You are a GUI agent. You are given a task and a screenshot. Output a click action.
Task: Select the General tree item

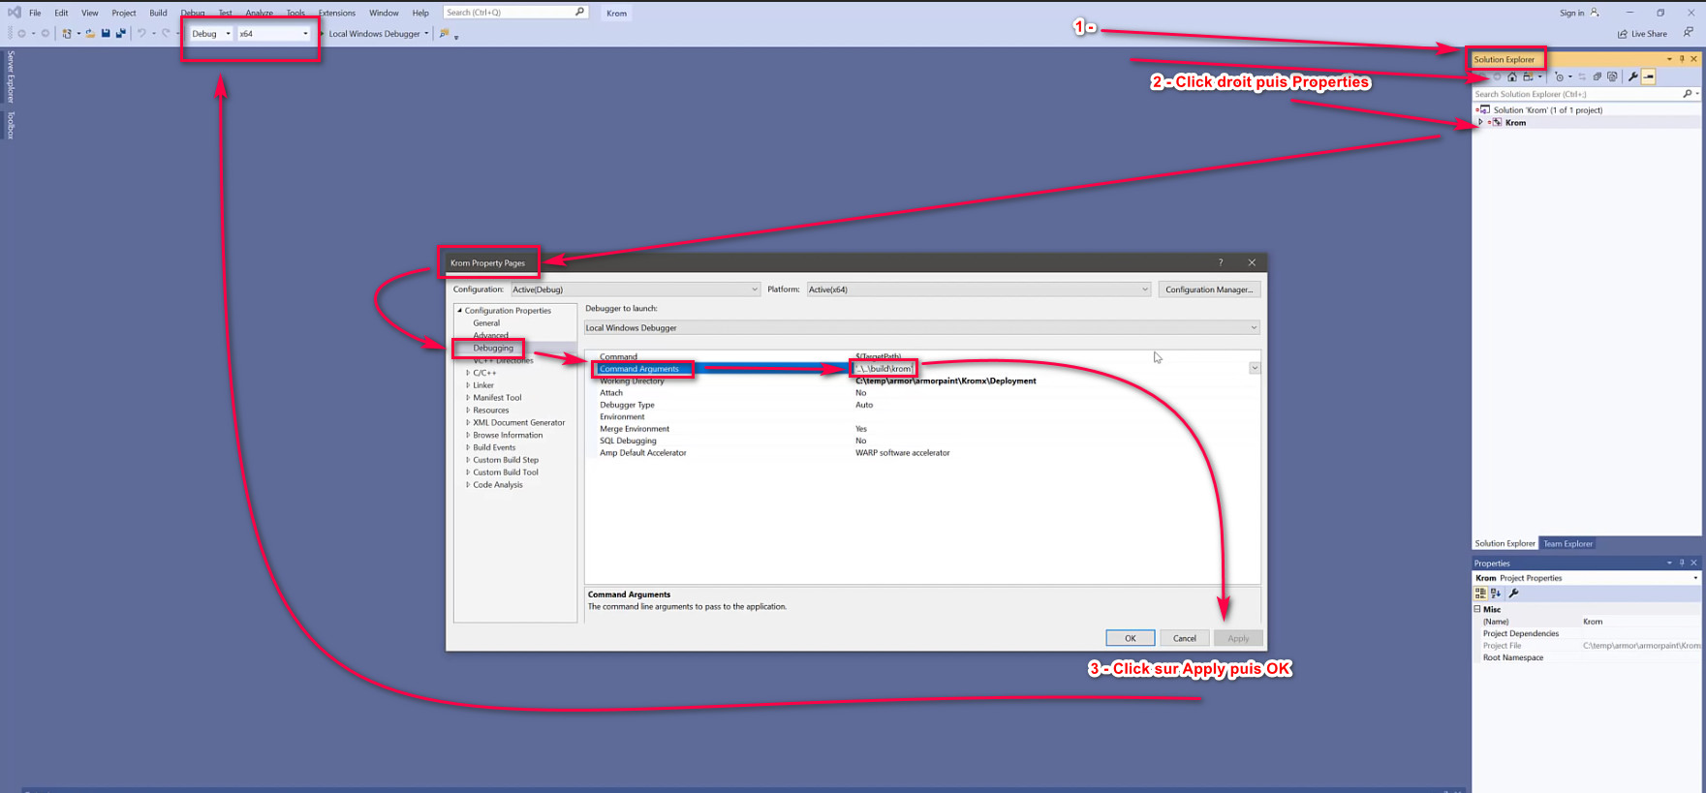click(486, 323)
